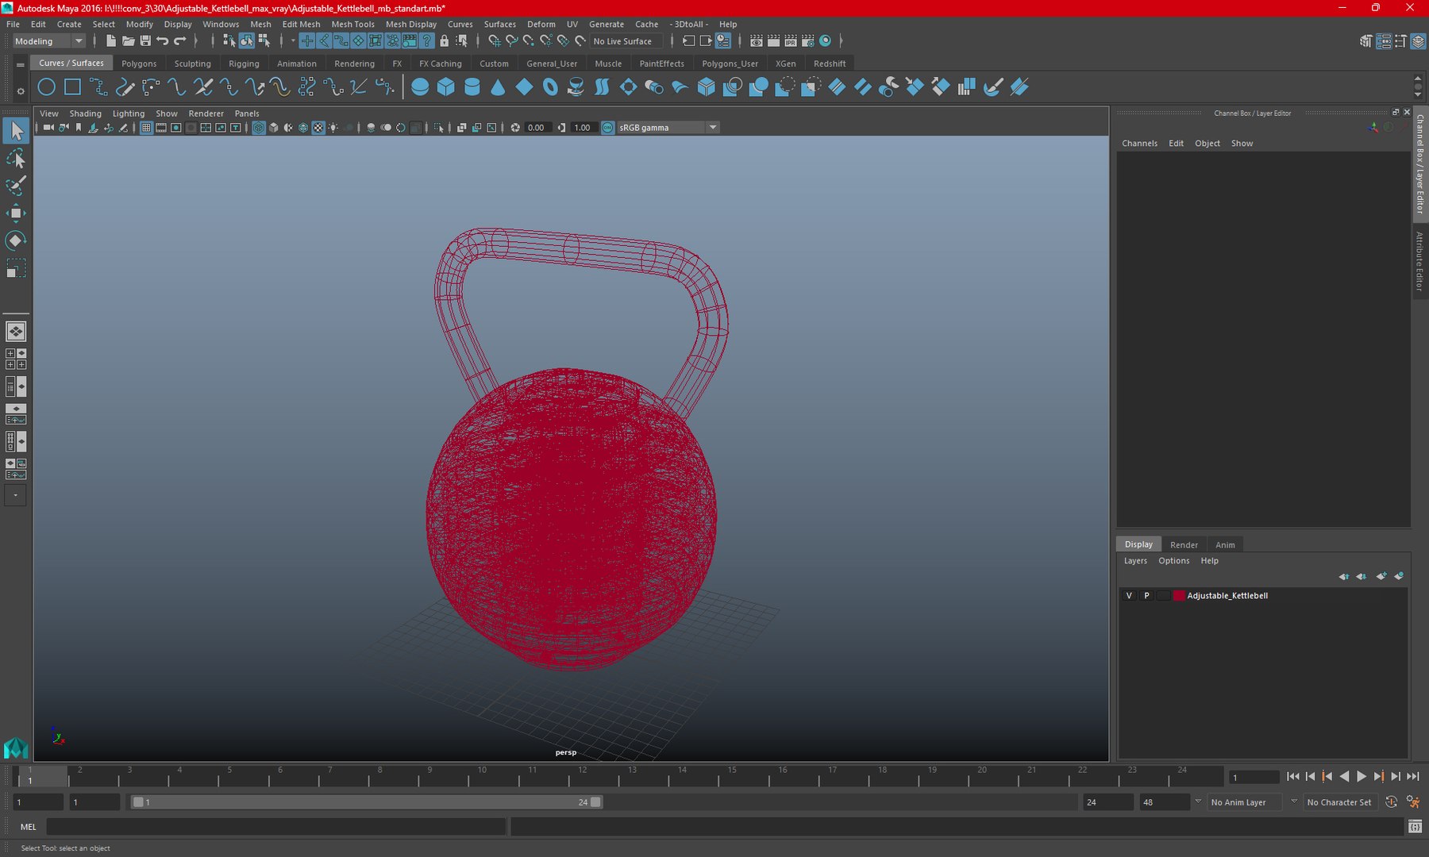Click the Options menu in layer editor
The image size is (1429, 857).
click(x=1173, y=561)
